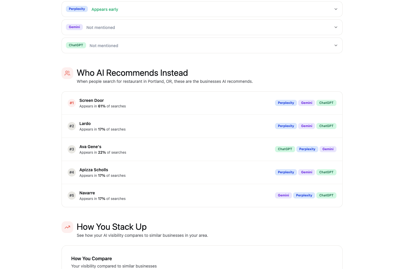Click the ChatGPT tag in the Ava Gene's row

click(x=285, y=149)
